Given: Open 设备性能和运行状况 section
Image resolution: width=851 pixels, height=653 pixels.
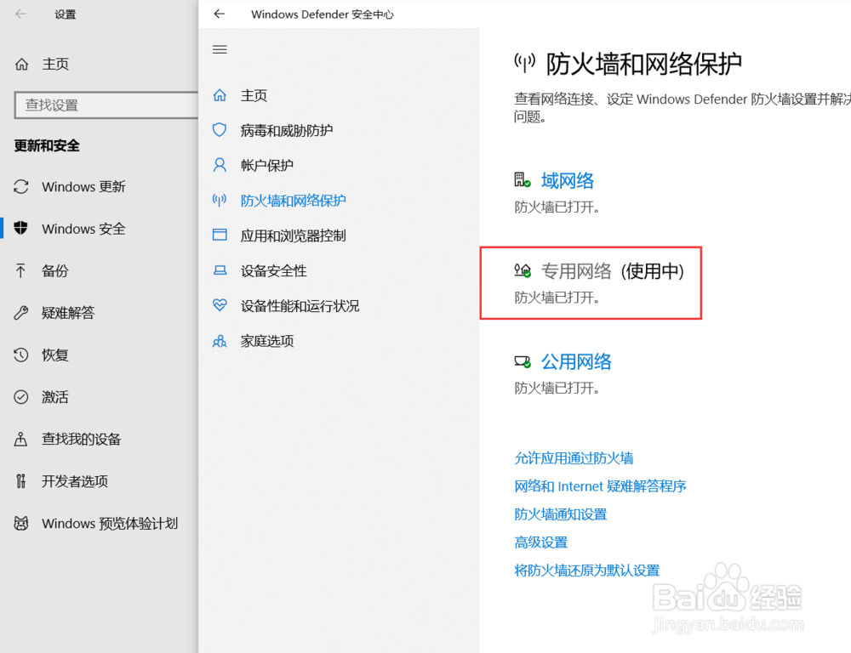Looking at the screenshot, I should 300,305.
